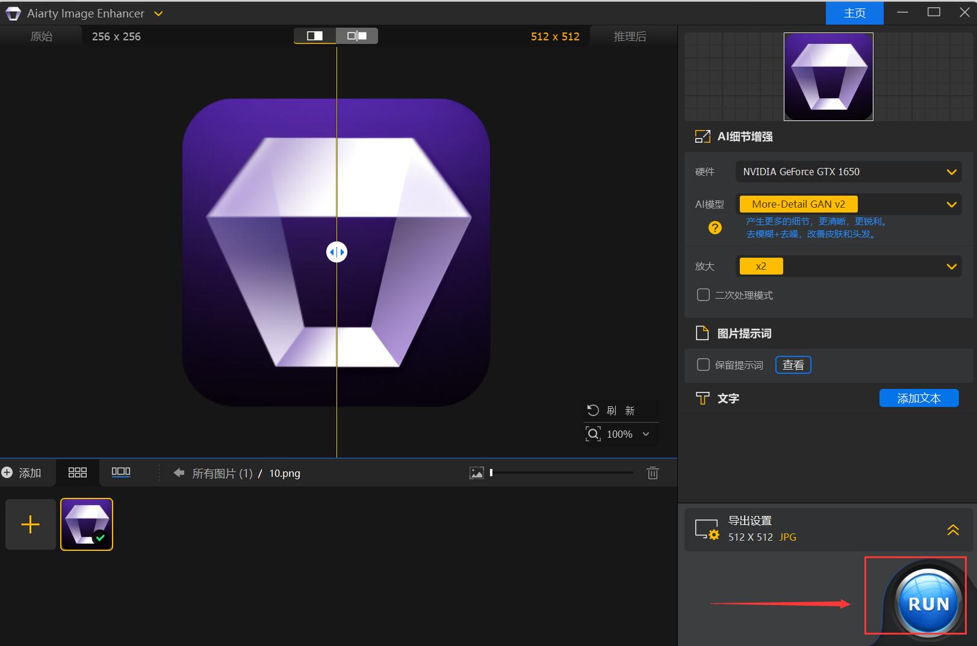
Task: Click the 10.png file name in the breadcrumb
Action: click(x=284, y=473)
